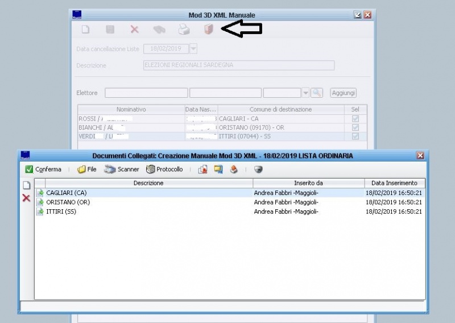Select the ORISTANO (OR) document row

230,202
